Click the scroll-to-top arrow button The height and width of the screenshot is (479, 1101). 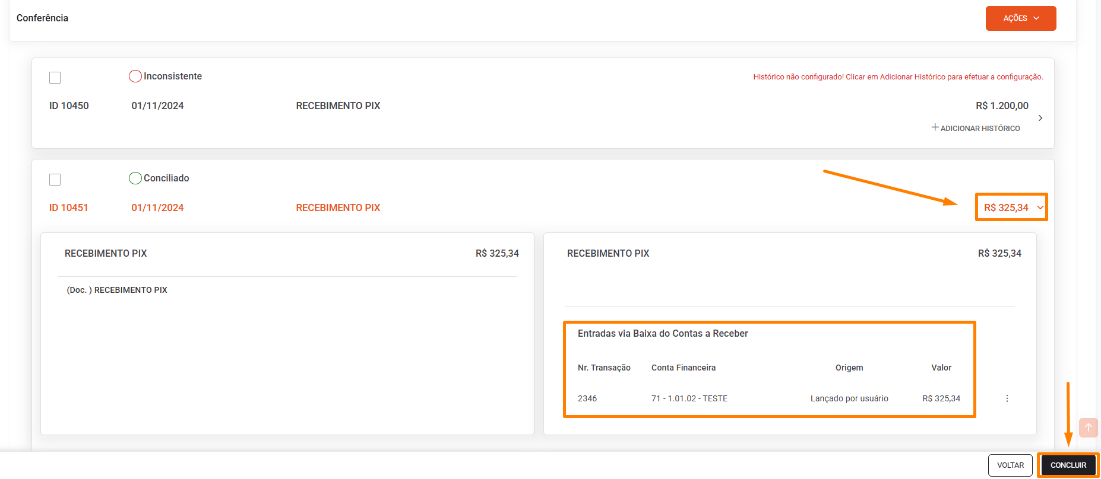click(x=1088, y=427)
